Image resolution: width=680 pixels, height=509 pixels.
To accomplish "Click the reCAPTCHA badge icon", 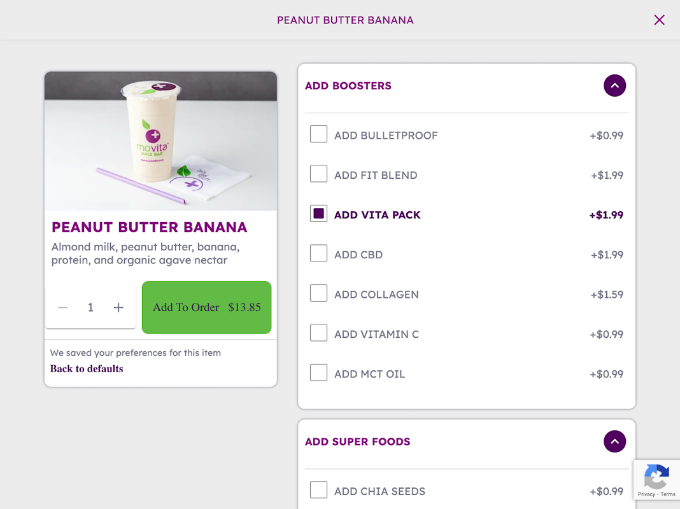I will pos(656,477).
